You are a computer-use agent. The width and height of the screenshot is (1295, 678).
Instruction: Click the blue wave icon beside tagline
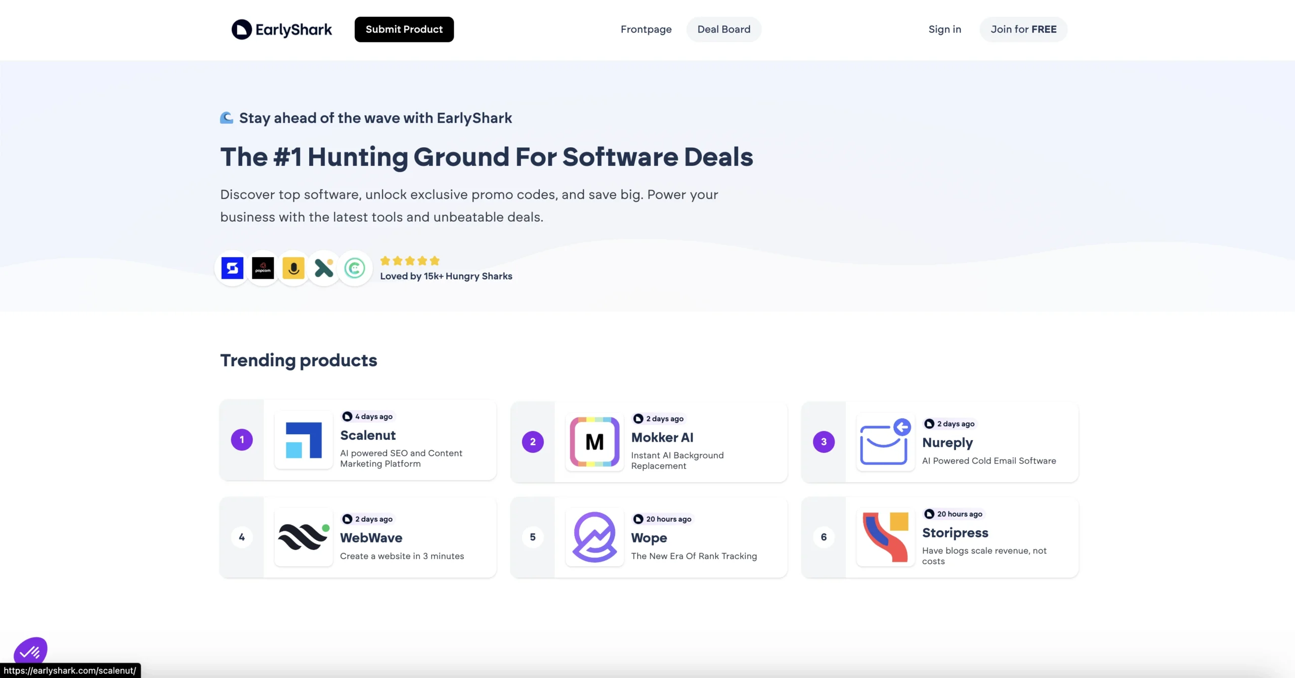[x=227, y=118]
